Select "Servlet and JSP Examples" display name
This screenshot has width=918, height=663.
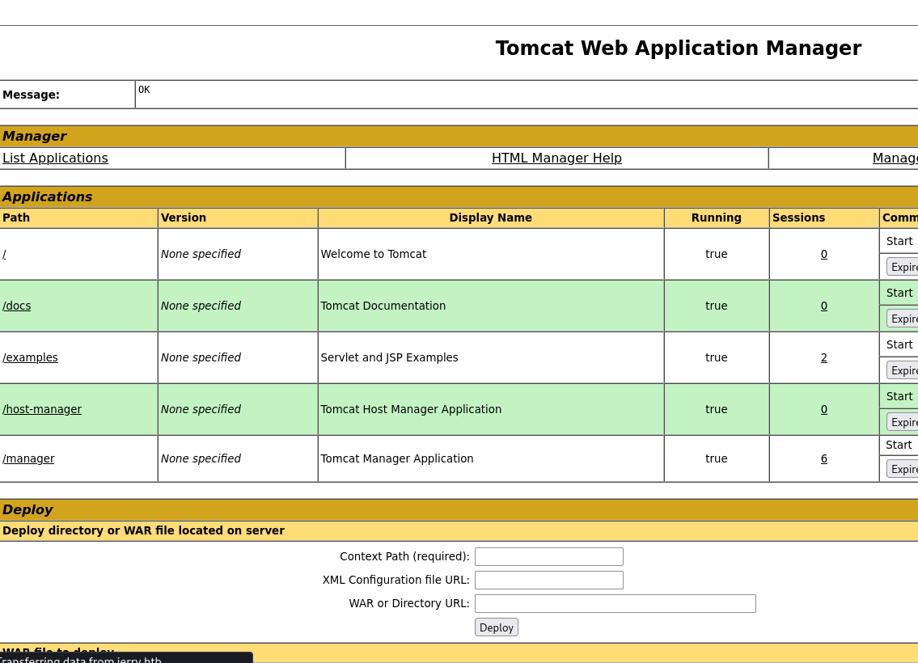(x=389, y=357)
